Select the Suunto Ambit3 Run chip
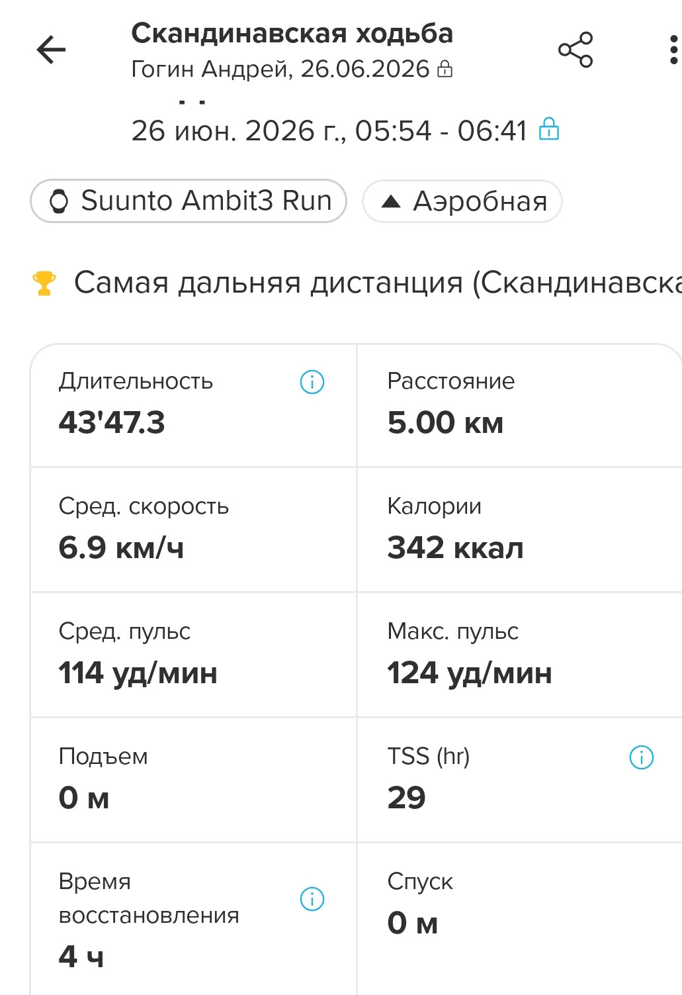 189,201
